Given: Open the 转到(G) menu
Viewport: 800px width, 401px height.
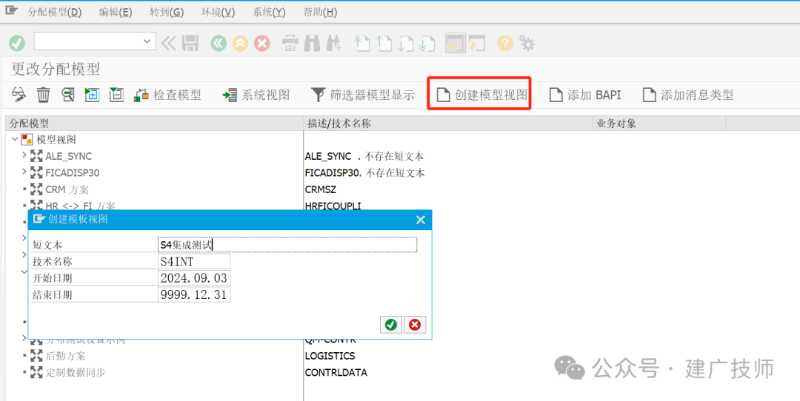Looking at the screenshot, I should pyautogui.click(x=167, y=13).
